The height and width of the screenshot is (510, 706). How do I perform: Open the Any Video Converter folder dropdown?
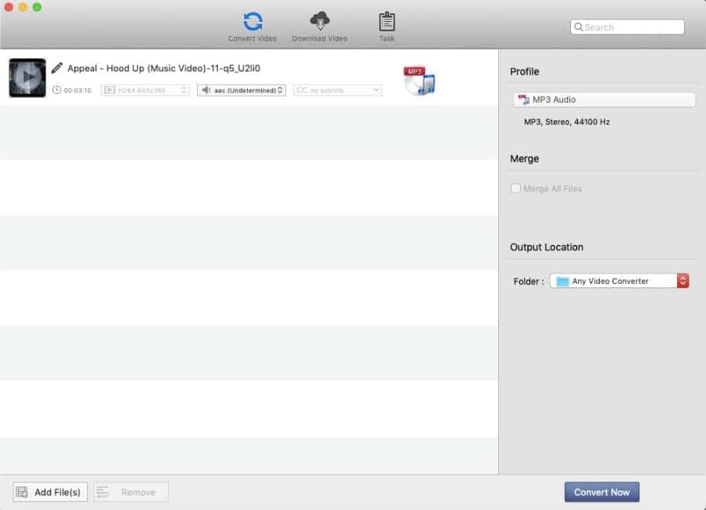point(619,281)
